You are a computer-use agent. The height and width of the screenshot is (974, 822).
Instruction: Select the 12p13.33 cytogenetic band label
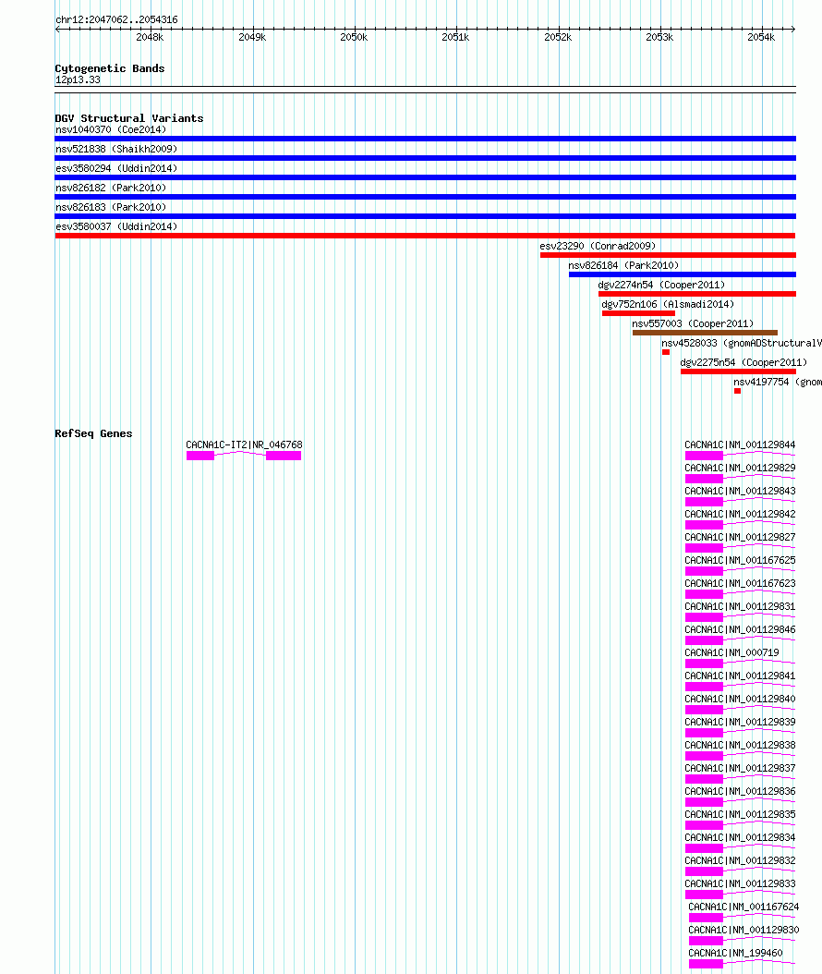78,79
